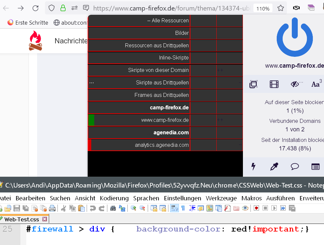Click Notepad++ print icon
This screenshot has height=245, width=324.
(52, 208)
